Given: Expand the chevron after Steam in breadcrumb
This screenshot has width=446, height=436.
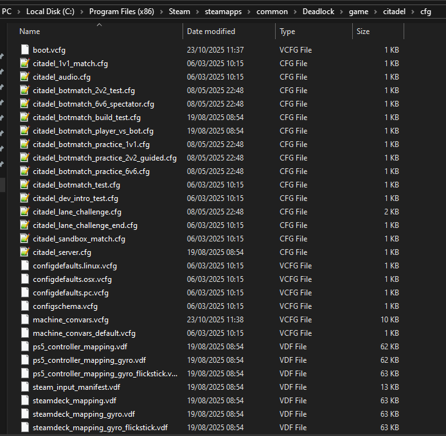Looking at the screenshot, I should (197, 12).
